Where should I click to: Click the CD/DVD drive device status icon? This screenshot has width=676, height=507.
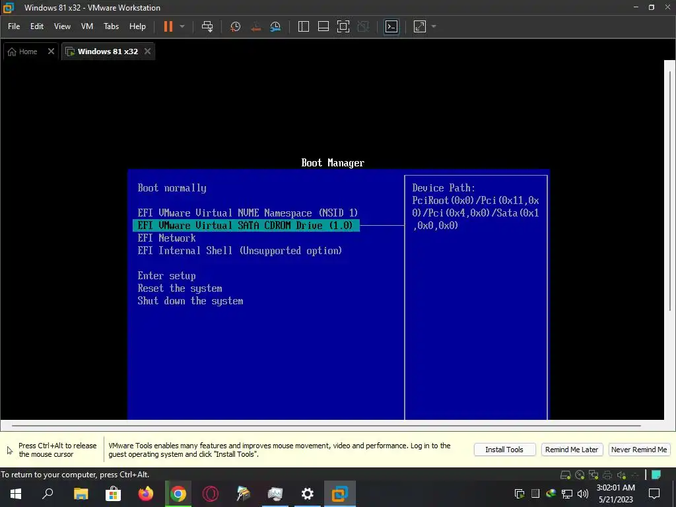click(580, 475)
